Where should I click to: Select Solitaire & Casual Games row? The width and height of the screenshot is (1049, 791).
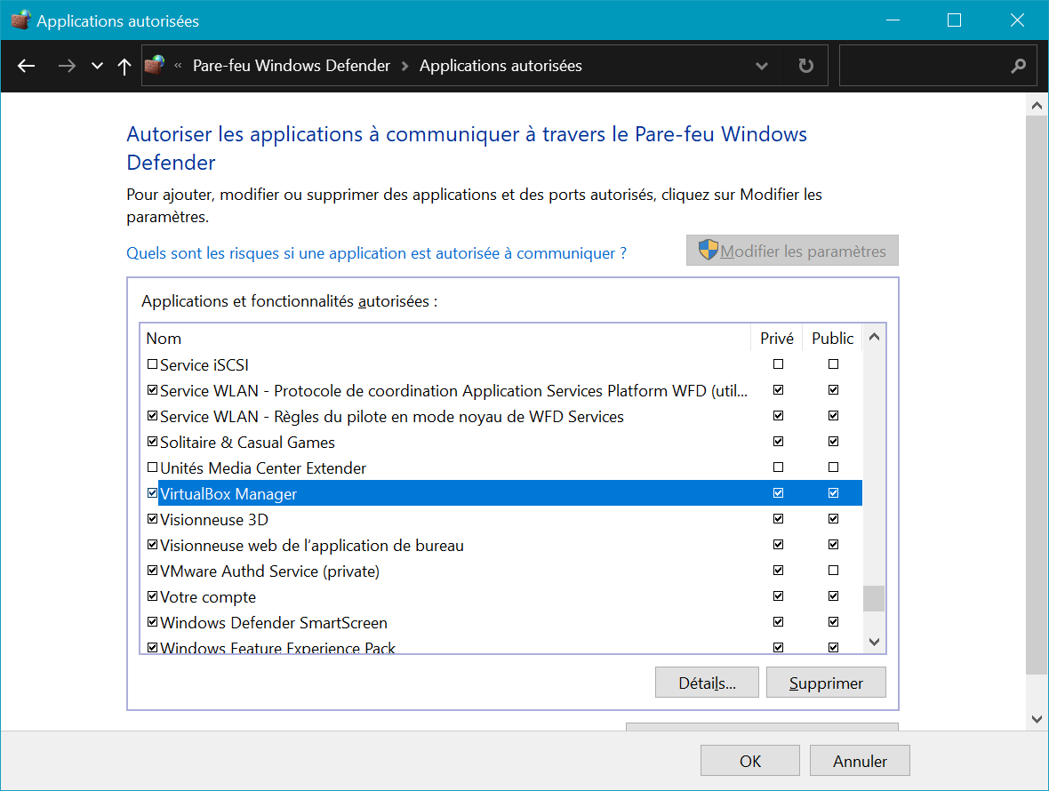[x=501, y=442]
